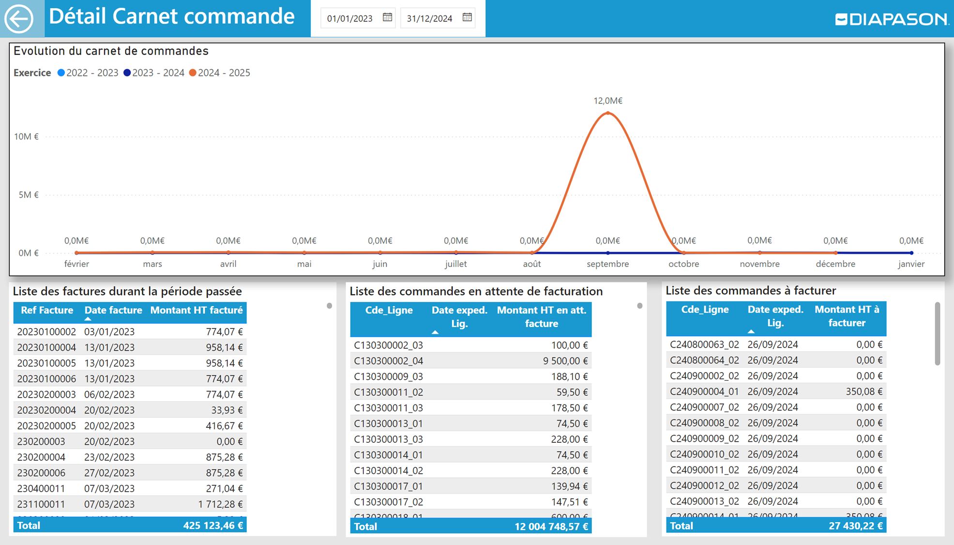954x545 pixels.
Task: Select invoice row 20230100004
Action: (x=130, y=347)
